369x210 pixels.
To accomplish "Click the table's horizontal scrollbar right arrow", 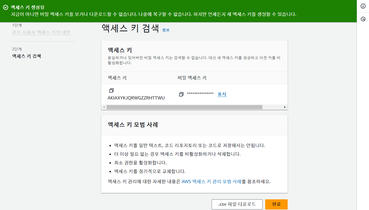I will (x=285, y=107).
